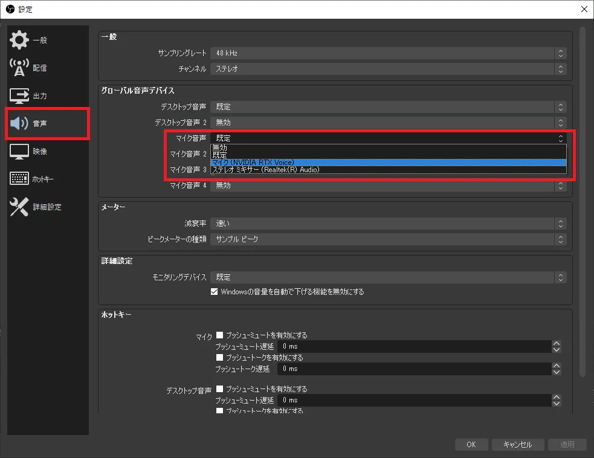Click the 適用 button
The width and height of the screenshot is (594, 458).
tap(567, 444)
